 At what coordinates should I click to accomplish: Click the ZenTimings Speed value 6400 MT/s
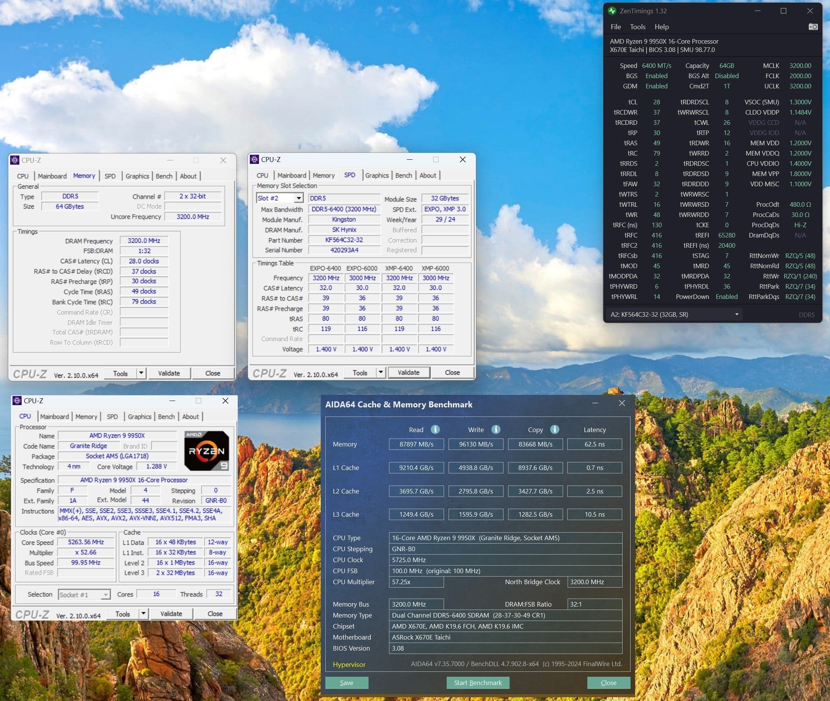click(656, 66)
